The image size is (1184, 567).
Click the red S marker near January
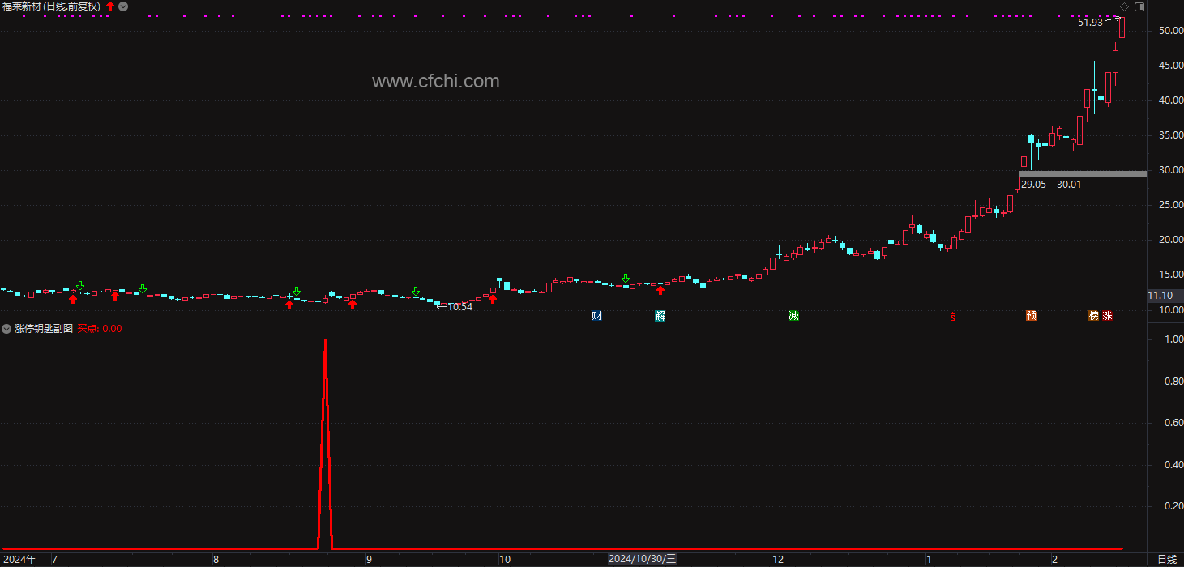click(954, 317)
